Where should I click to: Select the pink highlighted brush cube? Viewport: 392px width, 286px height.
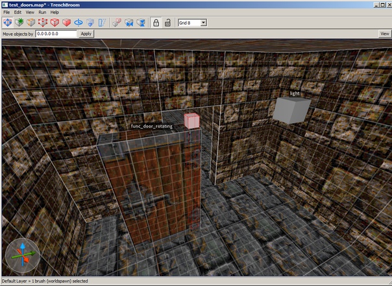[x=191, y=121]
